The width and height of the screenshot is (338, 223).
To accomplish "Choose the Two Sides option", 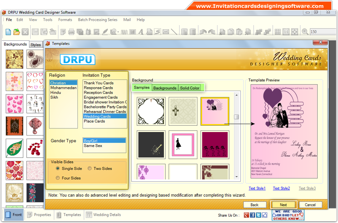I will (89, 169).
